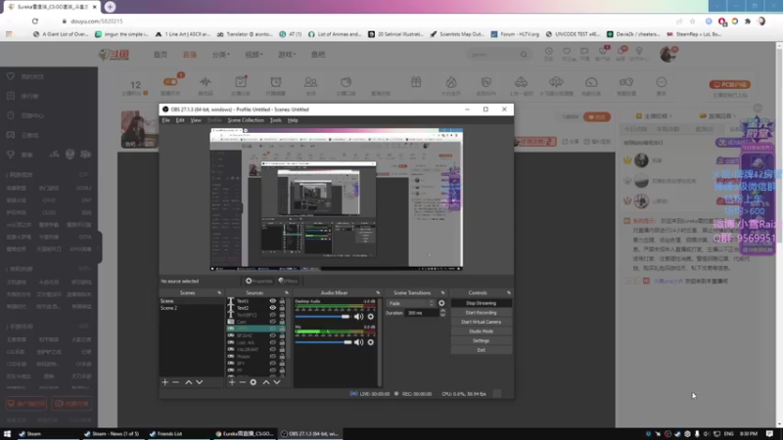Screen dimensions: 783x440
Task: Click the Douyu search magnifier icon
Action: (524, 54)
